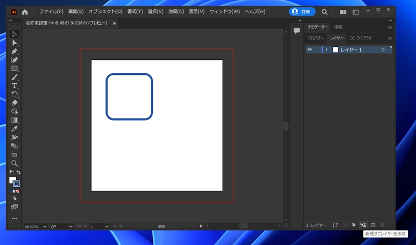Open workspace switcher icon
This screenshot has height=245, width=416.
[356, 12]
